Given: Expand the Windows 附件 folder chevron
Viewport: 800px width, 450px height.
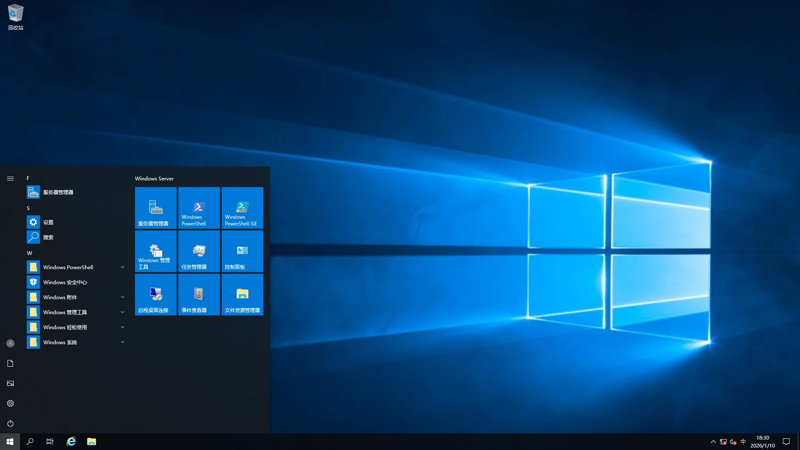Looking at the screenshot, I should click(x=122, y=297).
